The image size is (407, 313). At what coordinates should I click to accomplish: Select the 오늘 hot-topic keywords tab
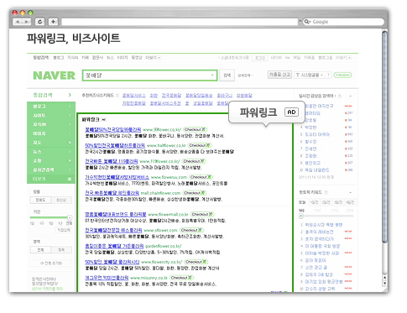coord(302,202)
